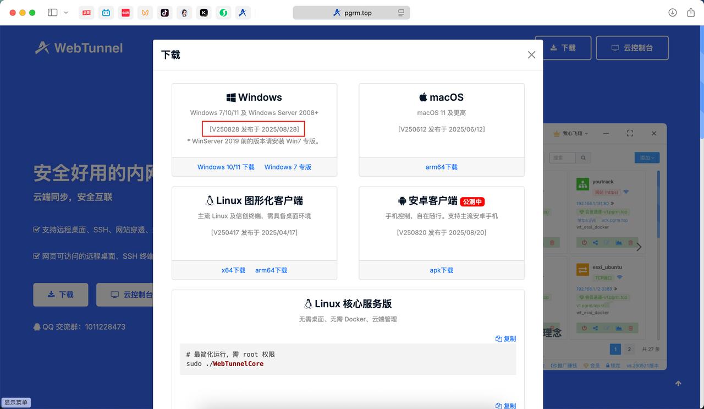This screenshot has width=704, height=409.
Task: Expand the blue 添加 dropdown
Action: [x=647, y=157]
